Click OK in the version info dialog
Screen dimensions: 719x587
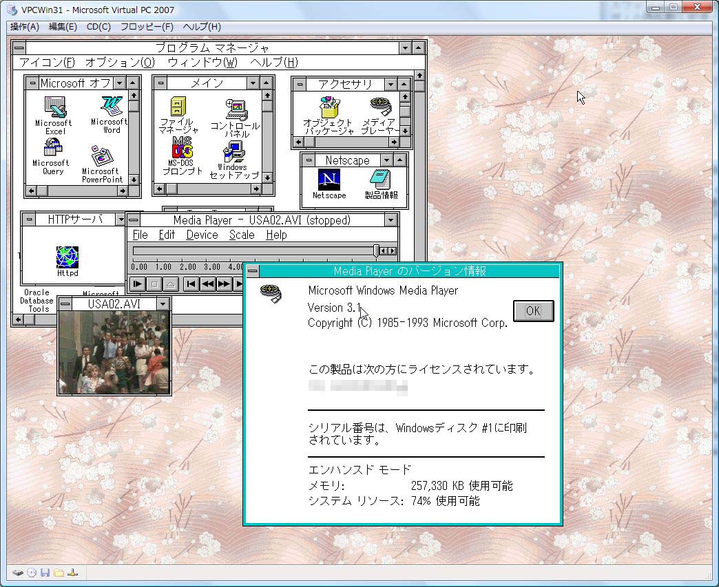point(533,311)
